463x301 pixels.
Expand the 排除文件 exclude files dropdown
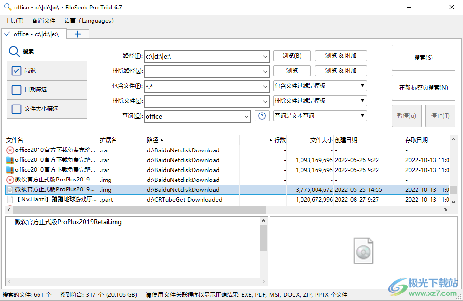pos(265,101)
